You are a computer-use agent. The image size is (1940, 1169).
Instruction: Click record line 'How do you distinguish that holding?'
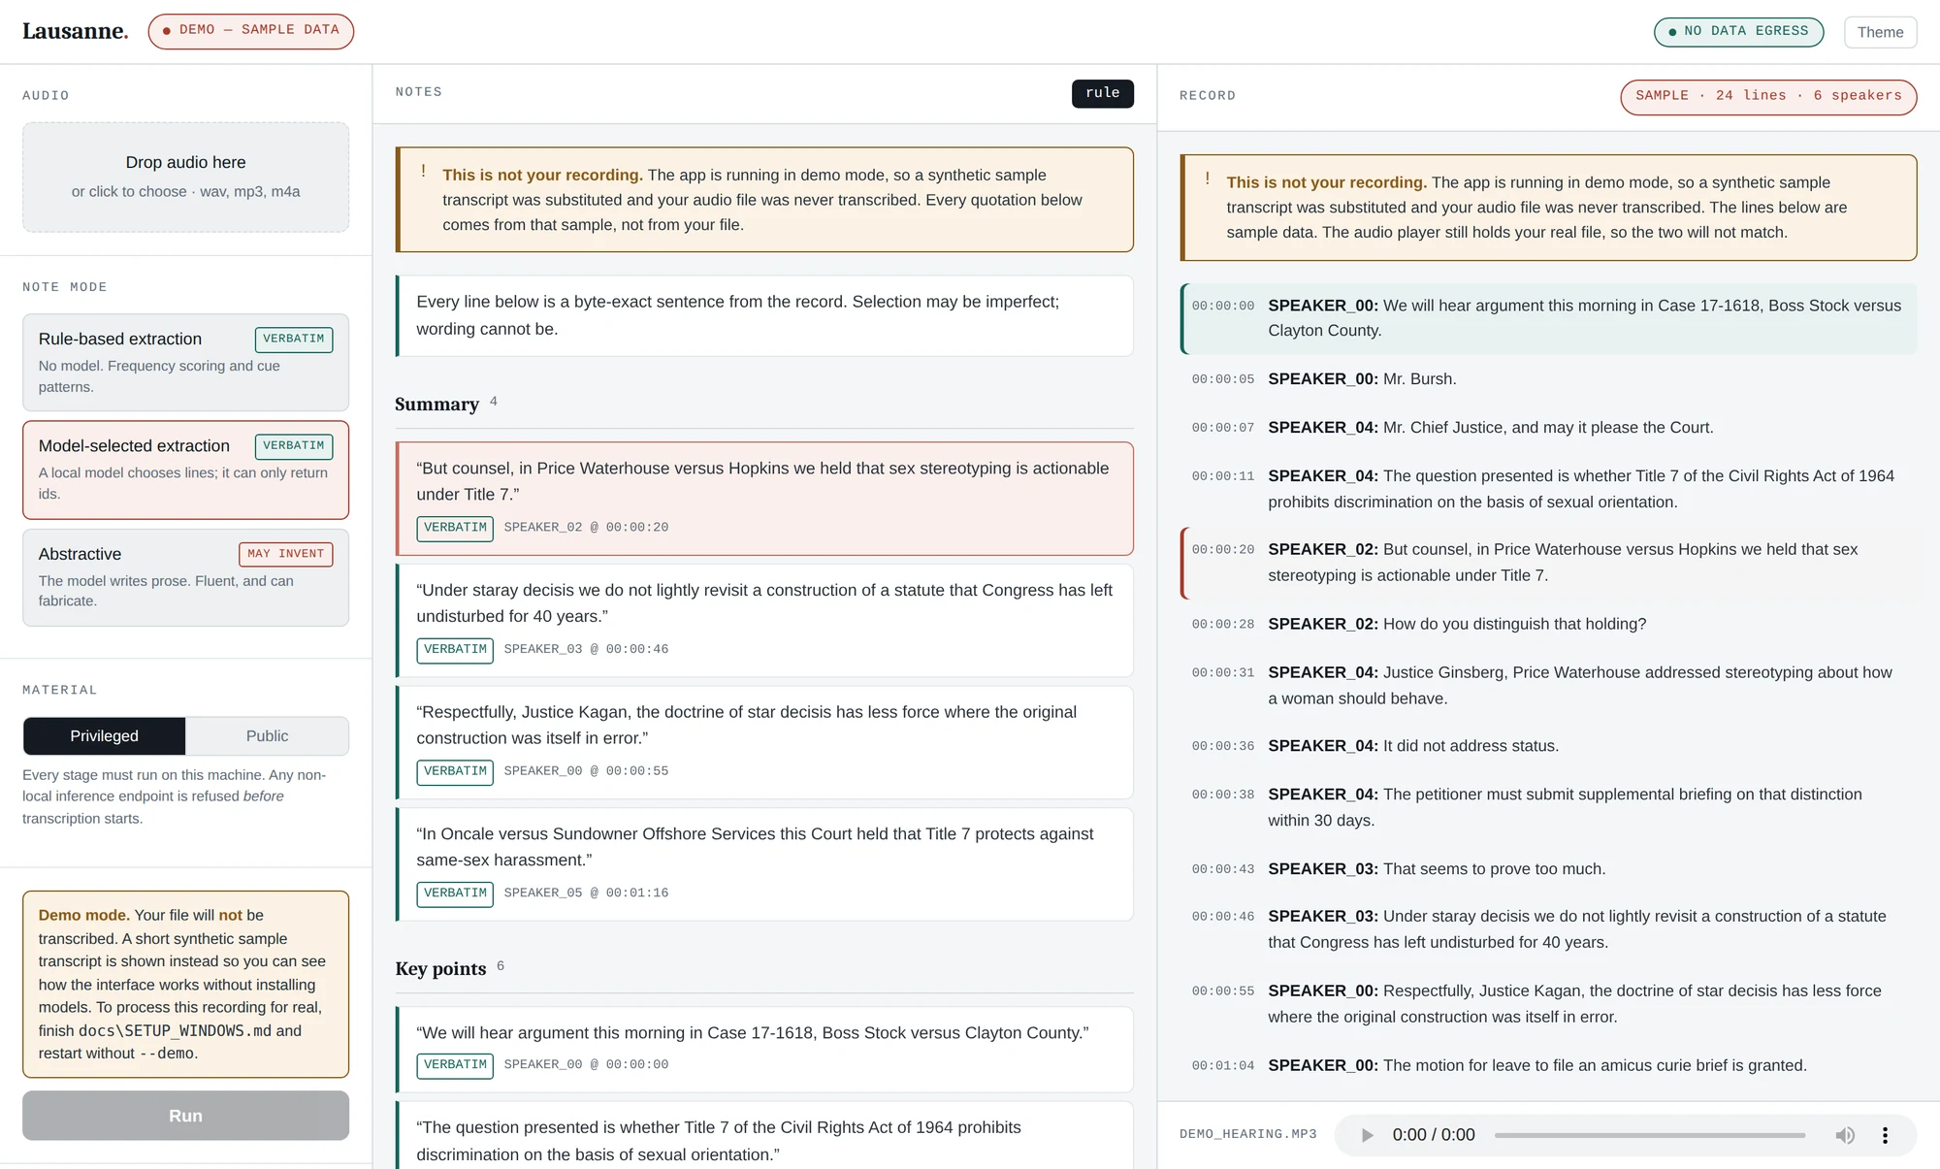tap(1548, 624)
